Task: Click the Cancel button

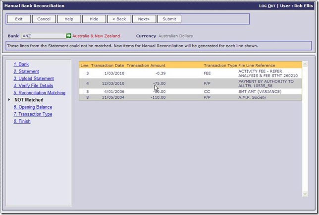Action: coord(44,19)
